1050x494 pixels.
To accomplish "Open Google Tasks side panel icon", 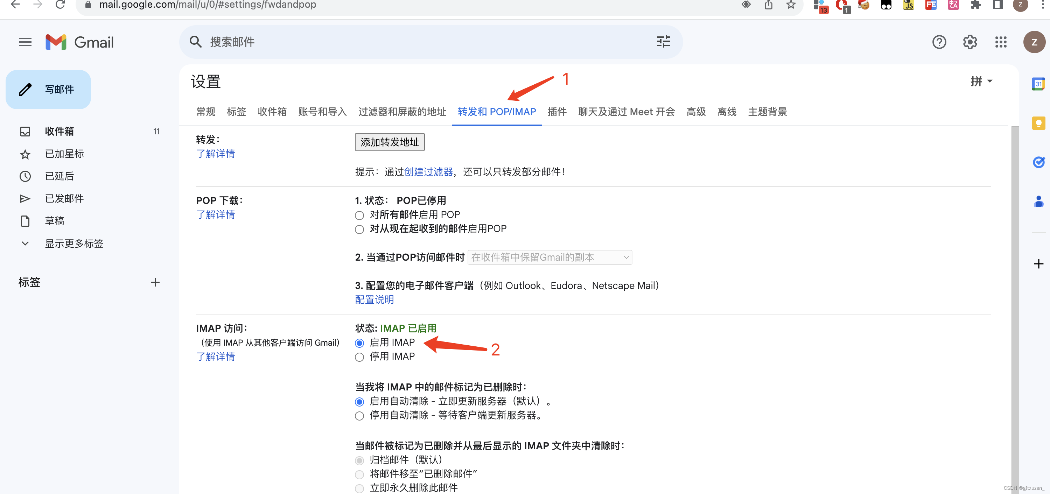I will (1038, 162).
